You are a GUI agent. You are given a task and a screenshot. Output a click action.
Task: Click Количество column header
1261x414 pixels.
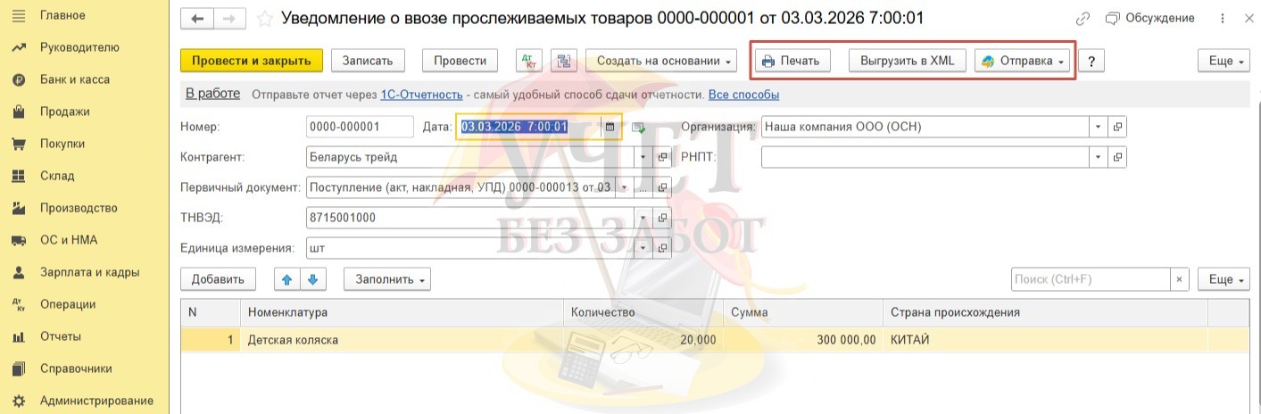click(643, 312)
